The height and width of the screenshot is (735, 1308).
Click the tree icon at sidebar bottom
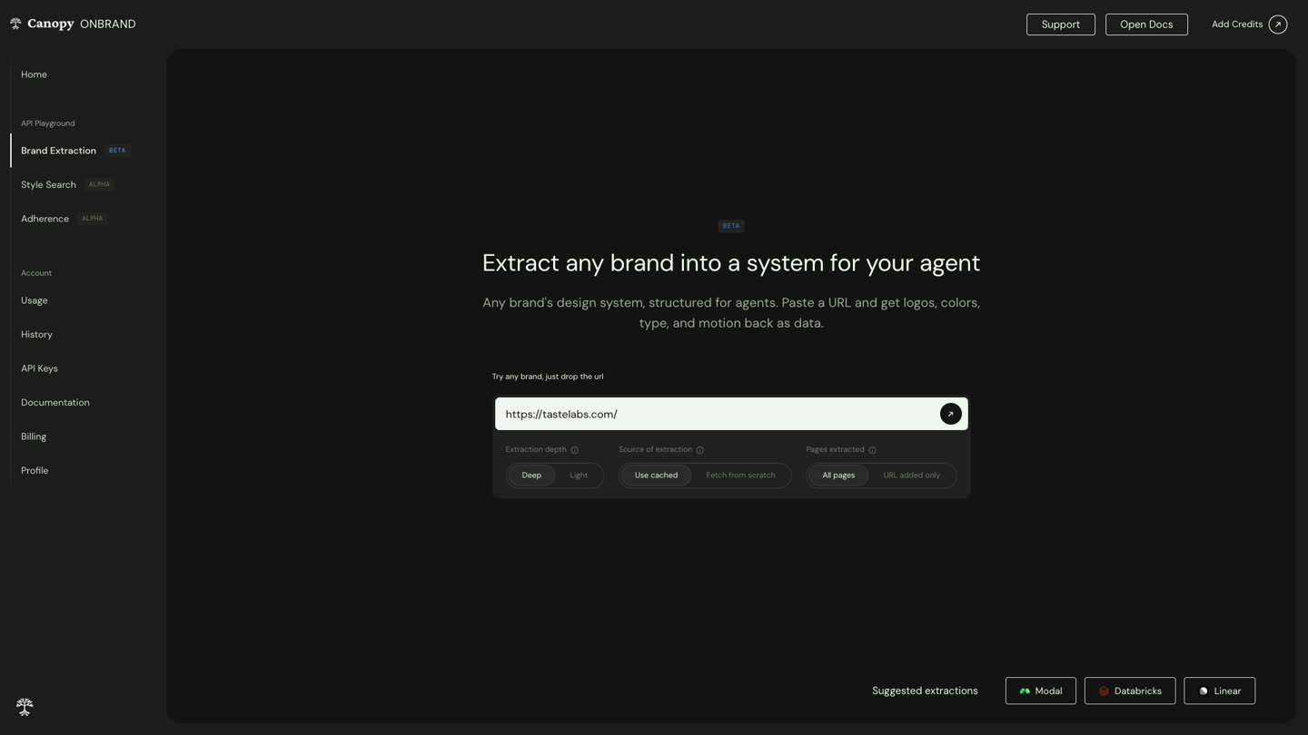25,707
